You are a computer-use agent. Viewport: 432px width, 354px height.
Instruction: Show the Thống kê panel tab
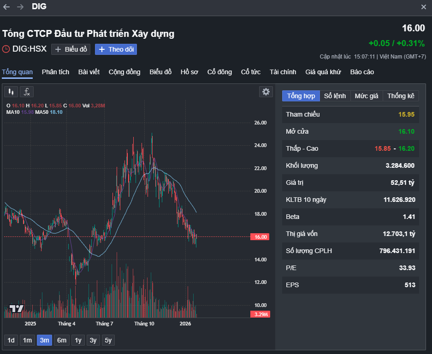point(401,96)
